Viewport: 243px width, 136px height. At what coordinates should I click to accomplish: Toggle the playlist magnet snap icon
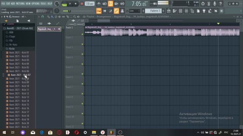coord(43,17)
